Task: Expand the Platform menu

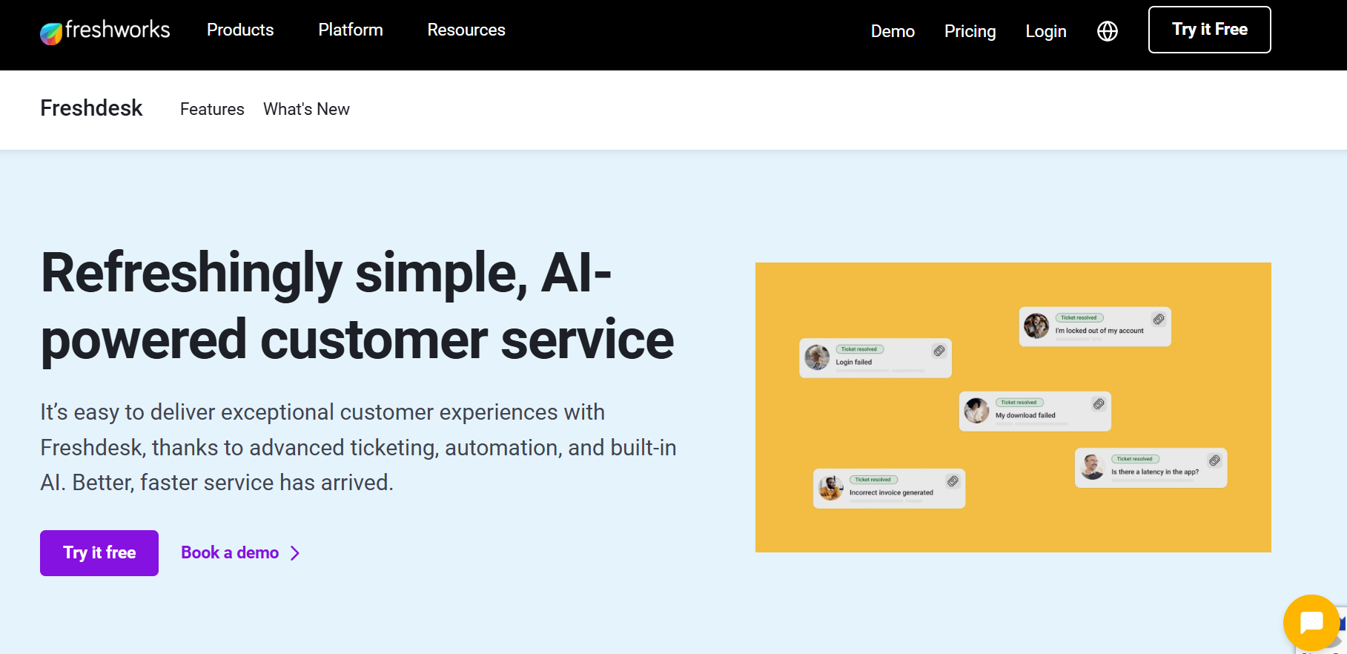Action: (x=351, y=30)
